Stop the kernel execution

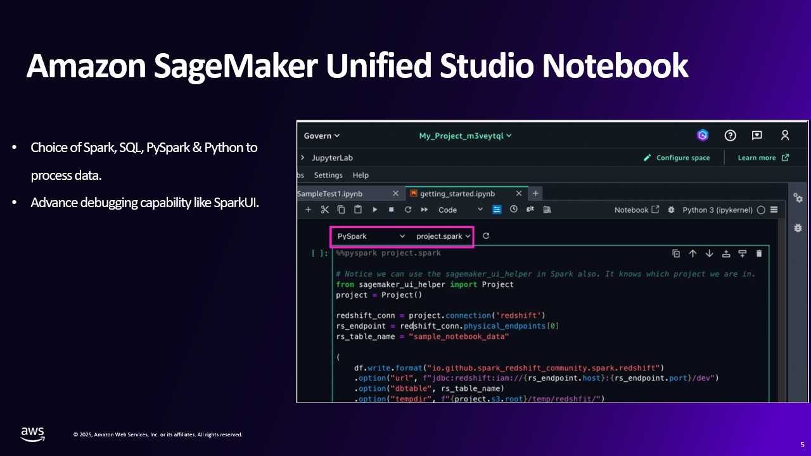pyautogui.click(x=392, y=210)
